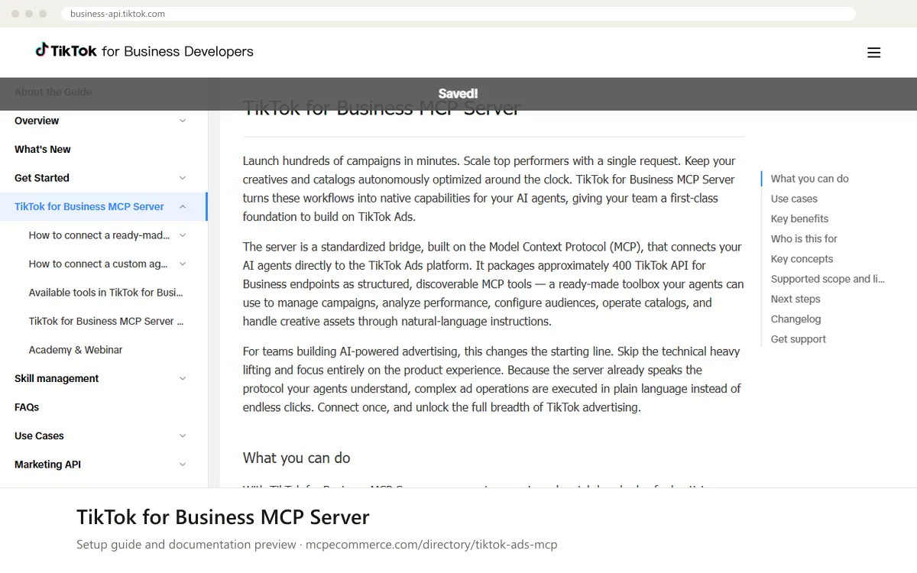Viewport: 917px width, 573px height.
Task: Expand the Get Started chevron
Action: click(x=183, y=178)
